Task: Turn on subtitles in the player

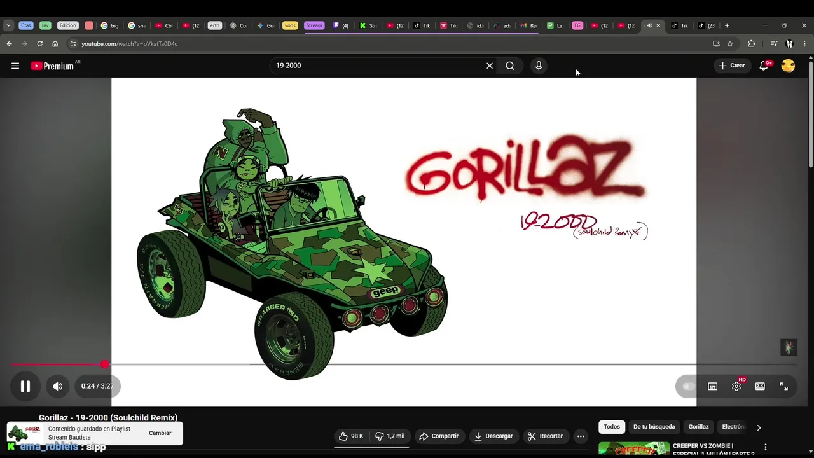Action: click(x=713, y=386)
